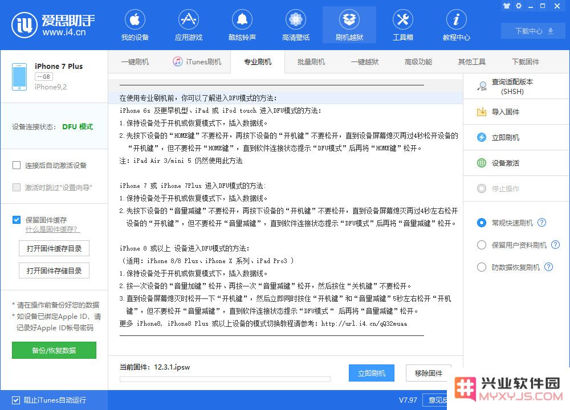The width and height of the screenshot is (570, 410).
Task: Click the iPhone 7 Plus device thumbnail
Action: pyautogui.click(x=19, y=77)
